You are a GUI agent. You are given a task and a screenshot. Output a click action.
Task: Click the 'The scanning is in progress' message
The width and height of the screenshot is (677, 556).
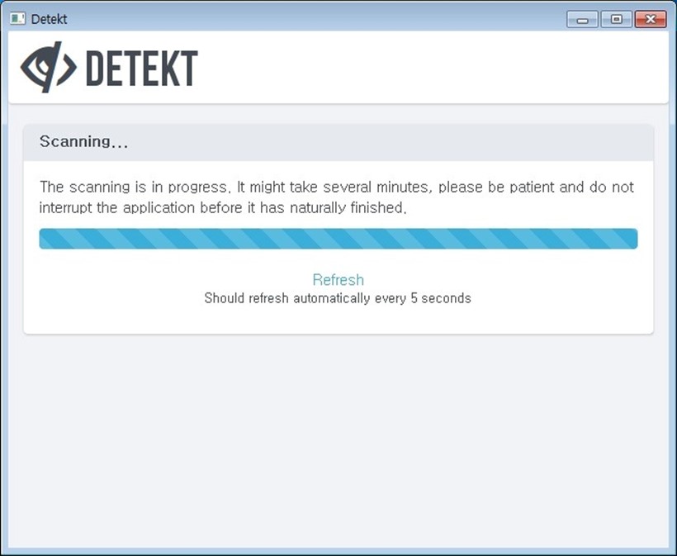click(x=337, y=197)
